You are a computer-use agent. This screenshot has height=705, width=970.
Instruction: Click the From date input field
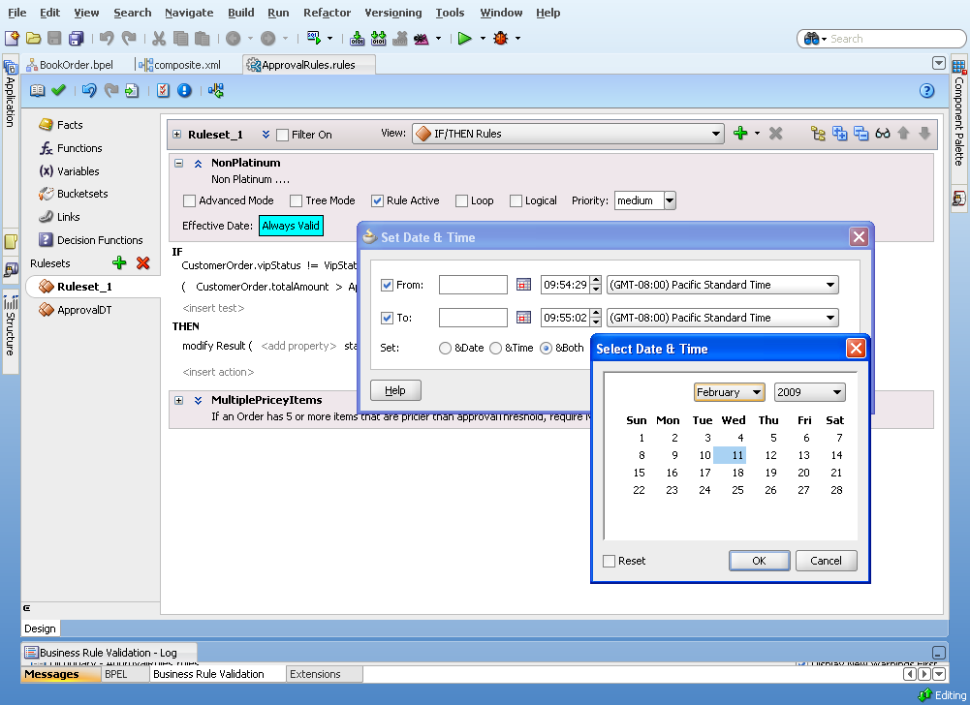(x=473, y=285)
